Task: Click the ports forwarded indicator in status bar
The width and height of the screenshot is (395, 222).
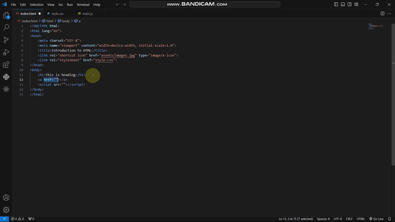Action: coord(31,219)
